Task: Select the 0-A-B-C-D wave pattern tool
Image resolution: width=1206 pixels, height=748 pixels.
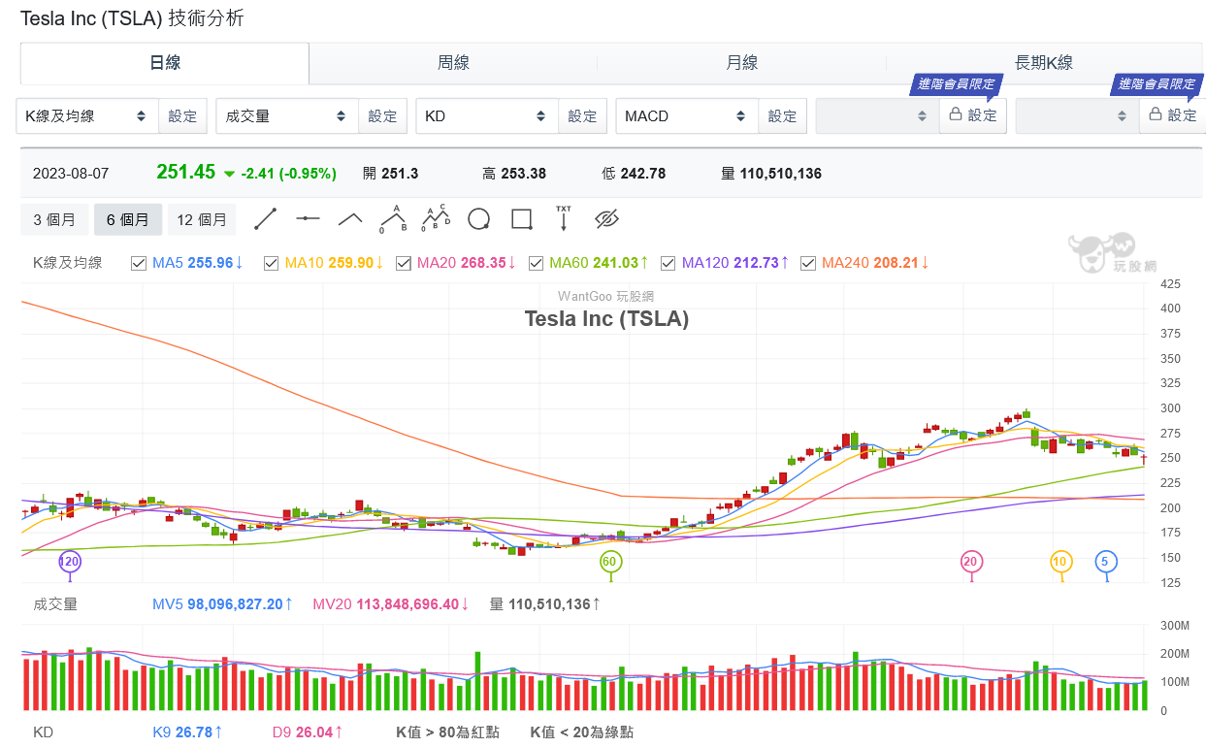Action: [x=436, y=219]
